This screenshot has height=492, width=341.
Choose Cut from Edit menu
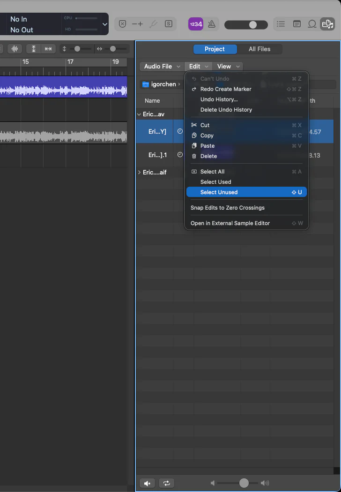pyautogui.click(x=246, y=125)
